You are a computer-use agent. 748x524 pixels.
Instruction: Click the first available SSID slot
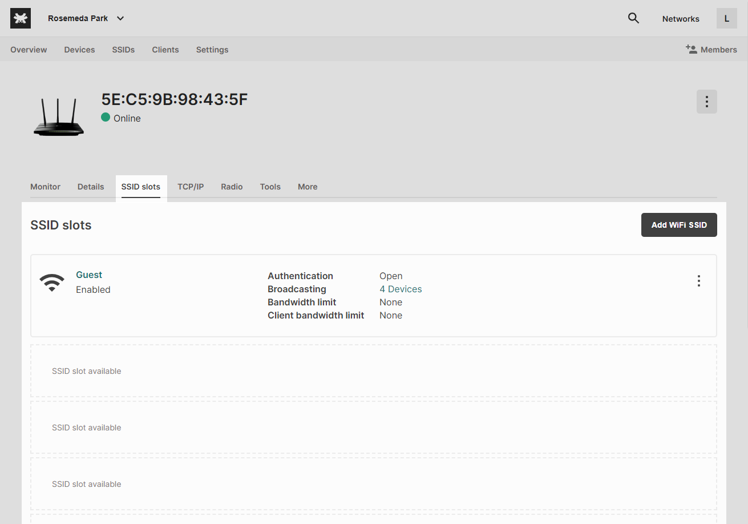[373, 371]
